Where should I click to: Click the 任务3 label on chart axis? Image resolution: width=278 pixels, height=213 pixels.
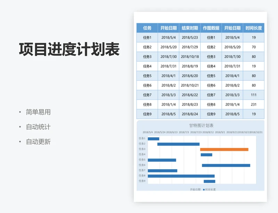(142, 149)
